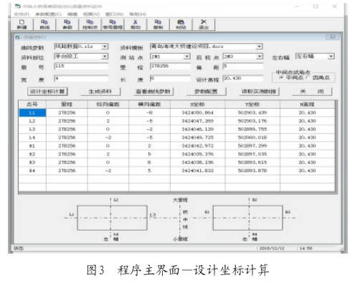Viewport: 355px width, 283px height.
Task: Open the 曲线 (Curve) toolbar icon
Action: pyautogui.click(x=44, y=24)
